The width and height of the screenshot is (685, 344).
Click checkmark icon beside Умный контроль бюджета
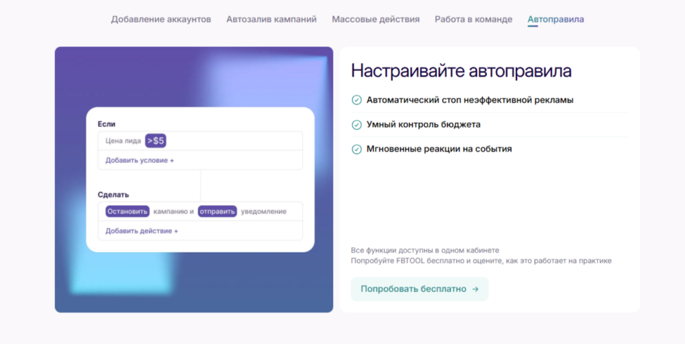click(357, 125)
